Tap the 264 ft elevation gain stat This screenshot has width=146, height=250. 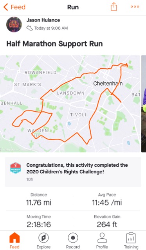pyautogui.click(x=107, y=221)
